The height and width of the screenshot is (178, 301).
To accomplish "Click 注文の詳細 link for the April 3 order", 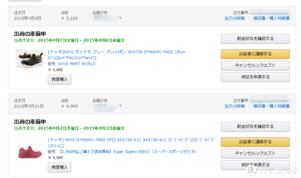I will point(235,18).
